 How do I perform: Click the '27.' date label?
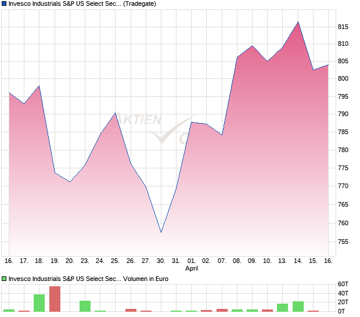click(x=146, y=261)
